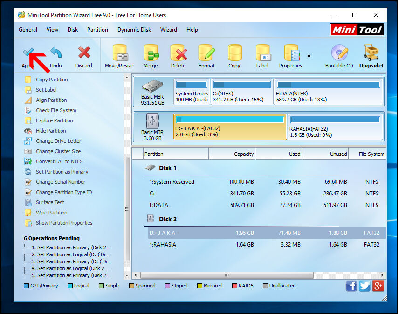The image size is (398, 314).
Task: Select the System Reserved partition block
Action: [192, 92]
